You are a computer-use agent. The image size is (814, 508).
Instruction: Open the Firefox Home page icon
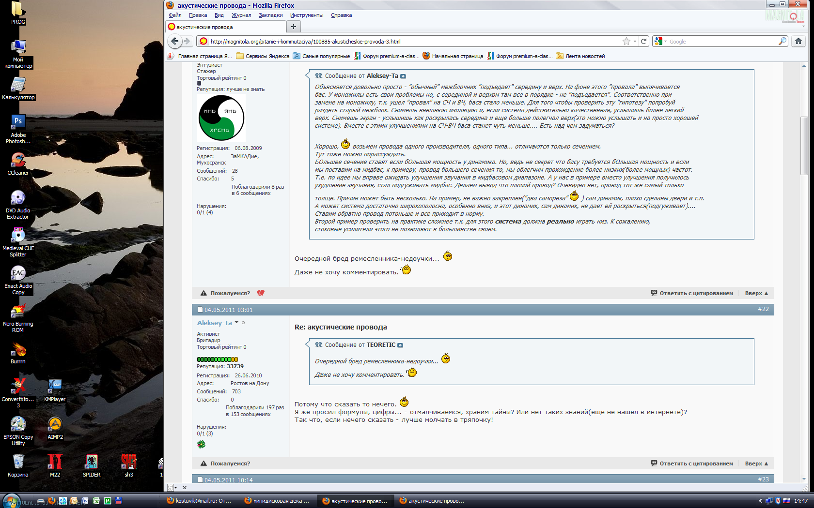tap(798, 42)
